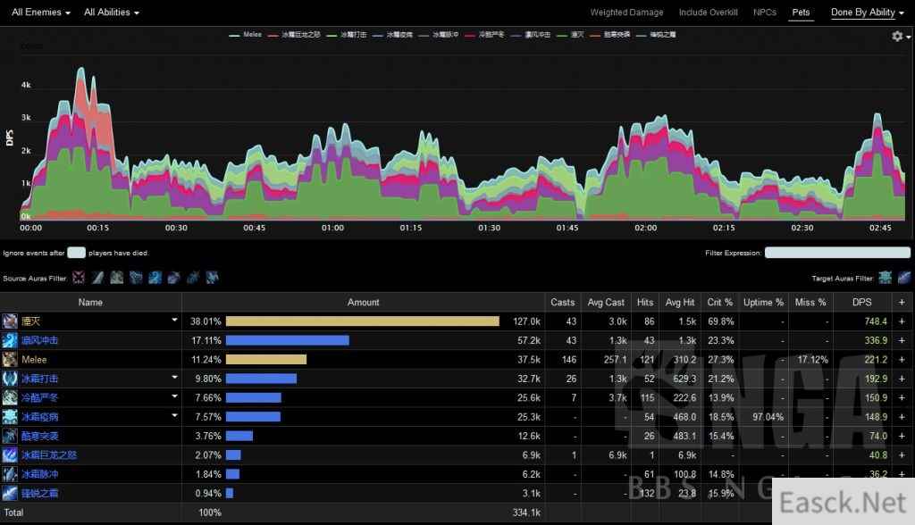915x525 pixels.
Task: Click the 凛风冲击 ability icon
Action: tap(10, 340)
